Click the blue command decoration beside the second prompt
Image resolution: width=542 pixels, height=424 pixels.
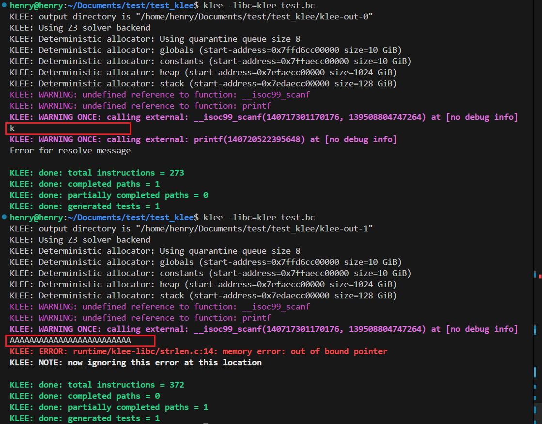click(4, 217)
